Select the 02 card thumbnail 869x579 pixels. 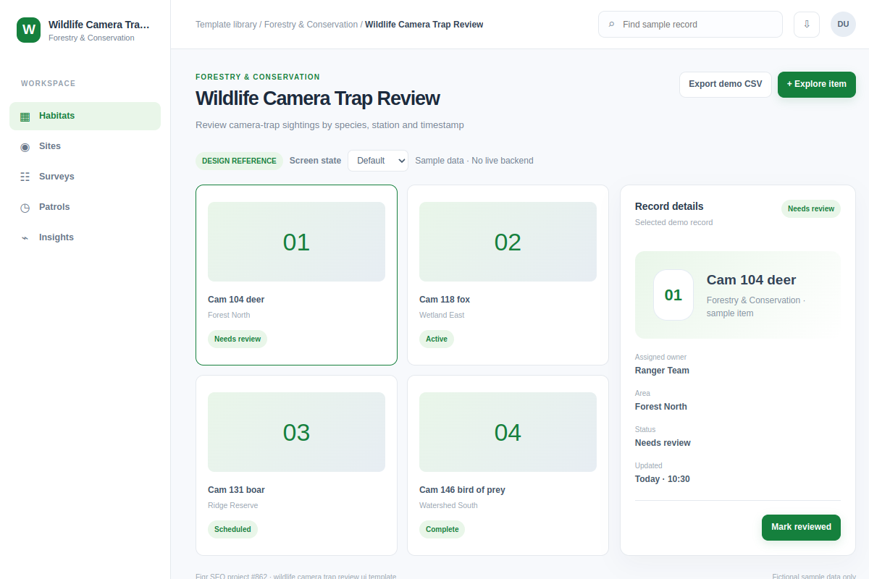(508, 242)
